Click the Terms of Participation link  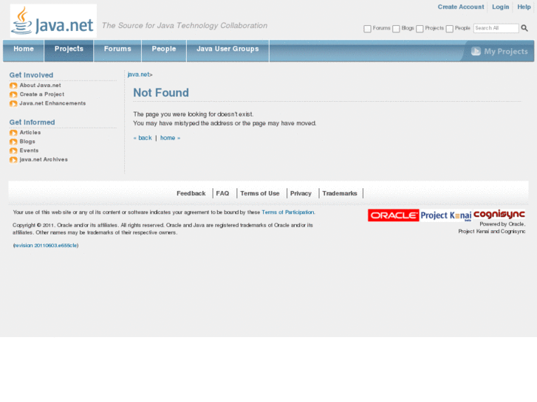coord(287,212)
